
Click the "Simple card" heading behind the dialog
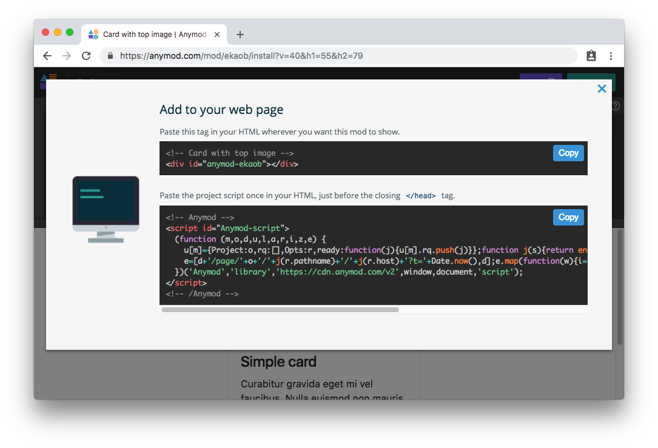[278, 361]
